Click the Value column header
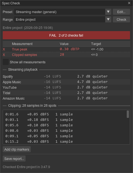Viewport: 133px width, 173px height. pyautogui.click(x=64, y=44)
